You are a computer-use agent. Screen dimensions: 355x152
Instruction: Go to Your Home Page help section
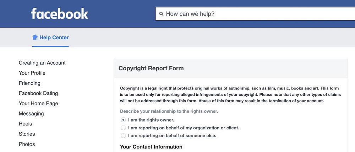(x=38, y=104)
